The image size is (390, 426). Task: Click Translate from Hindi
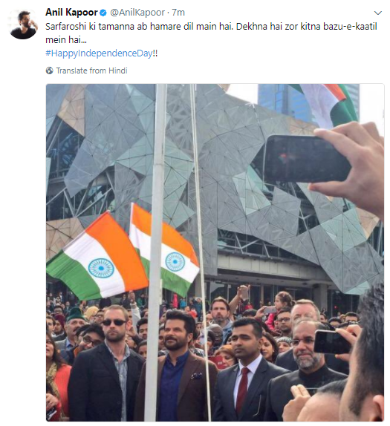[x=91, y=71]
